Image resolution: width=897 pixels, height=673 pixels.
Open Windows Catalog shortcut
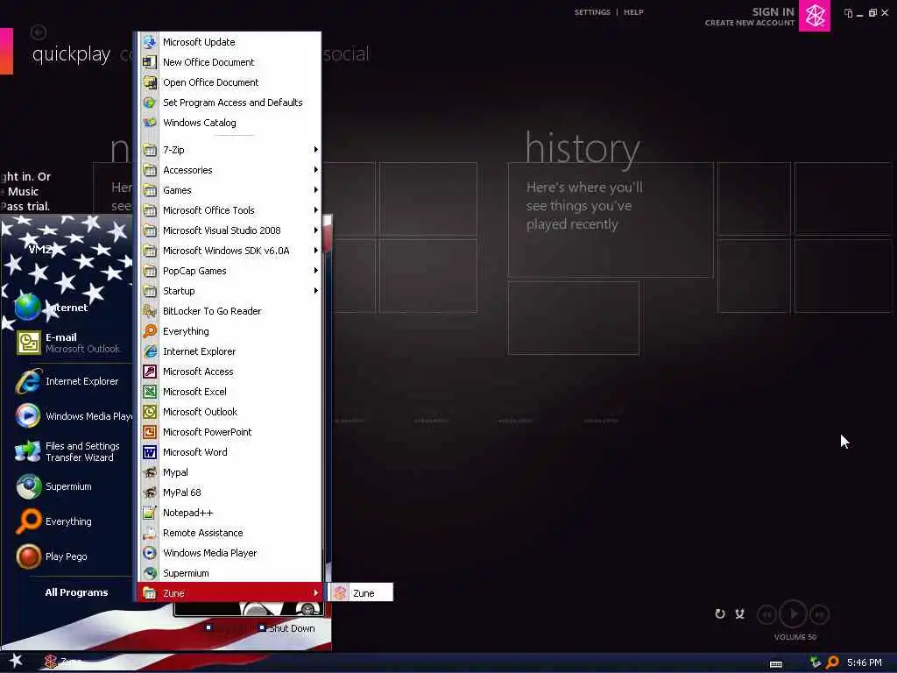click(x=230, y=123)
